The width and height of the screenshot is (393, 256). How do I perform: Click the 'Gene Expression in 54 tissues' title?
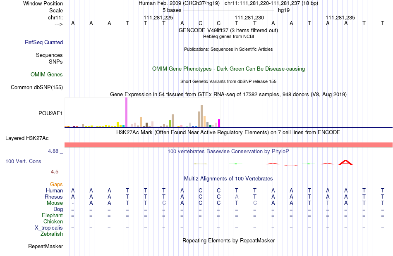click(228, 94)
